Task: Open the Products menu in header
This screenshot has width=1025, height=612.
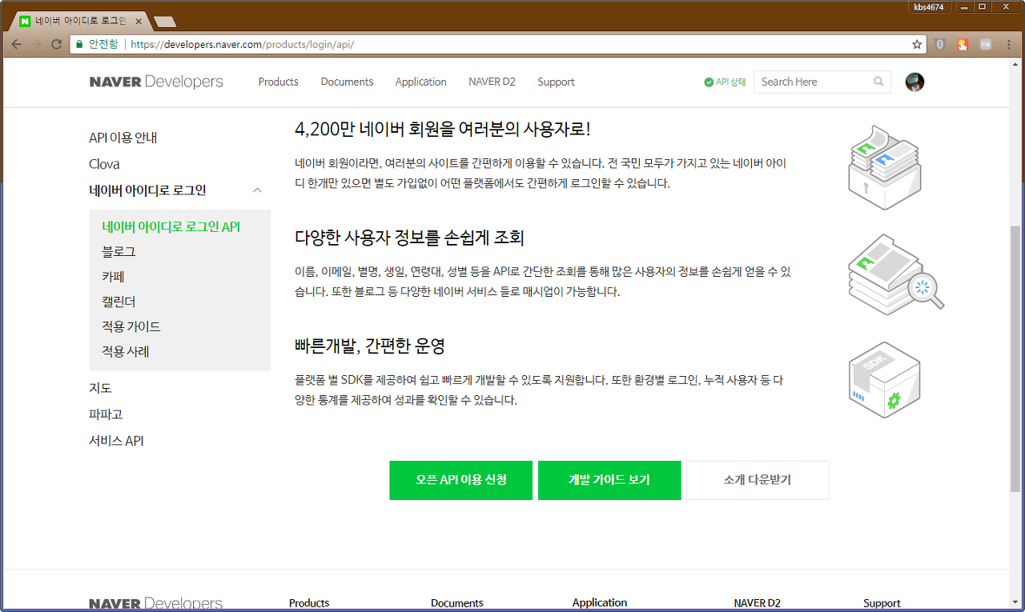Action: [278, 82]
